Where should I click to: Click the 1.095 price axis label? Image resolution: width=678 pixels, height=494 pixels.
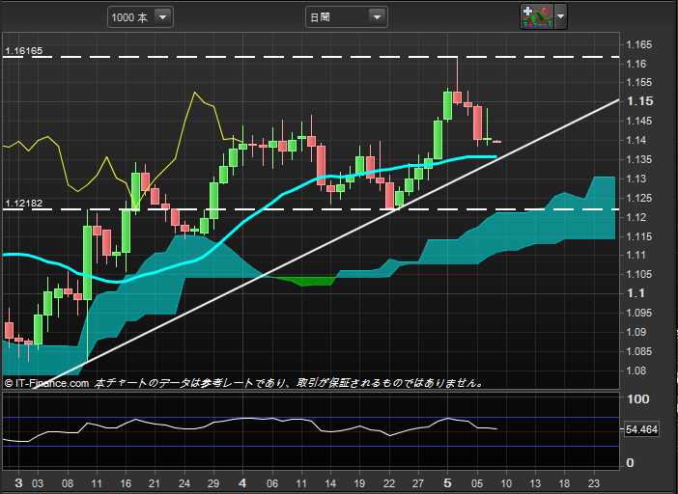[639, 313]
